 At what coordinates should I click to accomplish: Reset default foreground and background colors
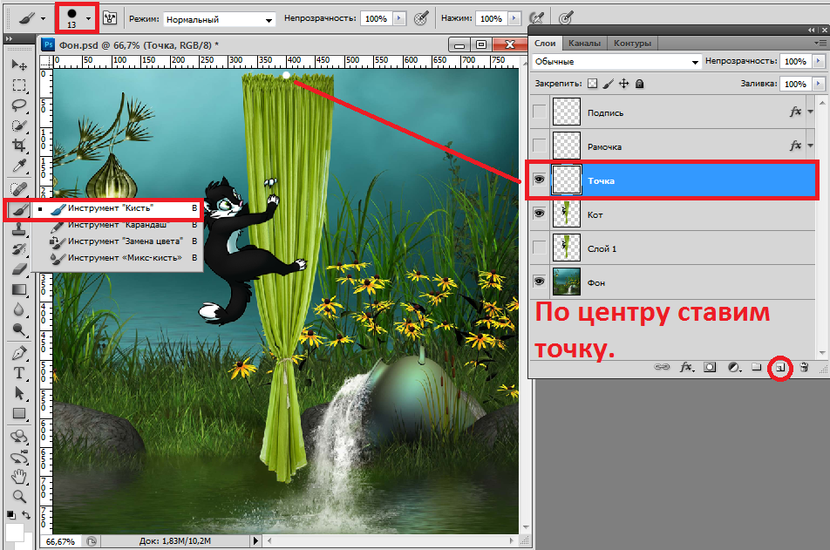[x=11, y=514]
